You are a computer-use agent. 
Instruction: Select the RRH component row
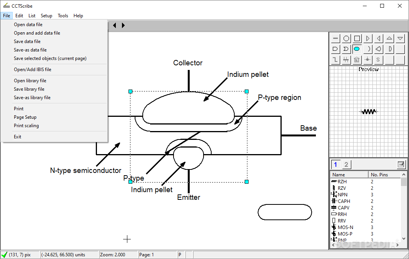tap(366, 214)
